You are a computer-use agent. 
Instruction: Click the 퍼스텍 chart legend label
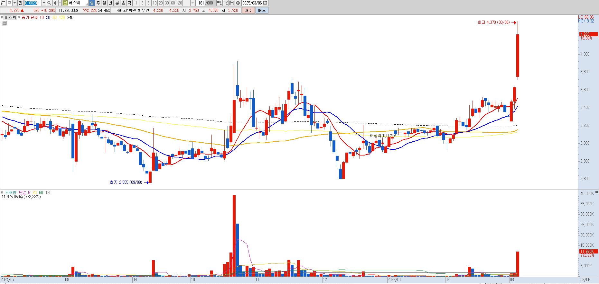point(10,17)
